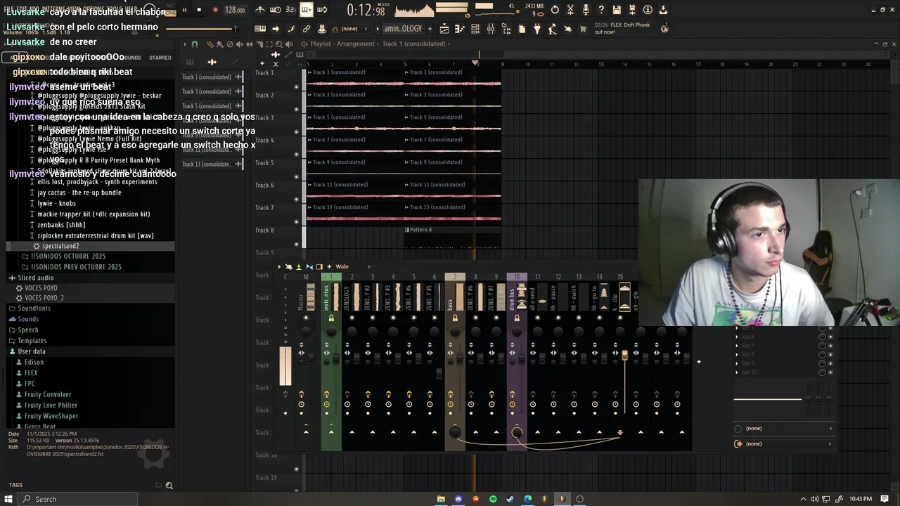Click the microphone recording icon in top bar
This screenshot has width=900, height=506.
586,10
